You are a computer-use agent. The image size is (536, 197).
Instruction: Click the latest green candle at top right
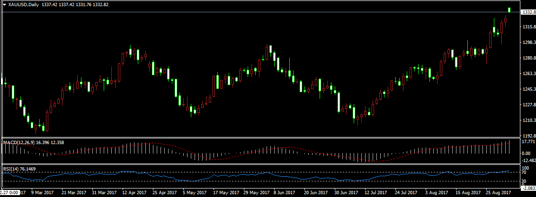(x=509, y=9)
